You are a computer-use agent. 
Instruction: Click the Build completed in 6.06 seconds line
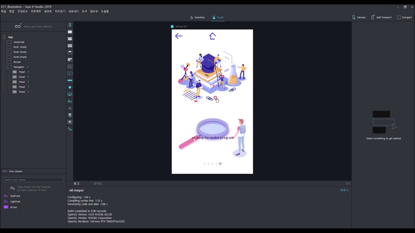pos(87,211)
